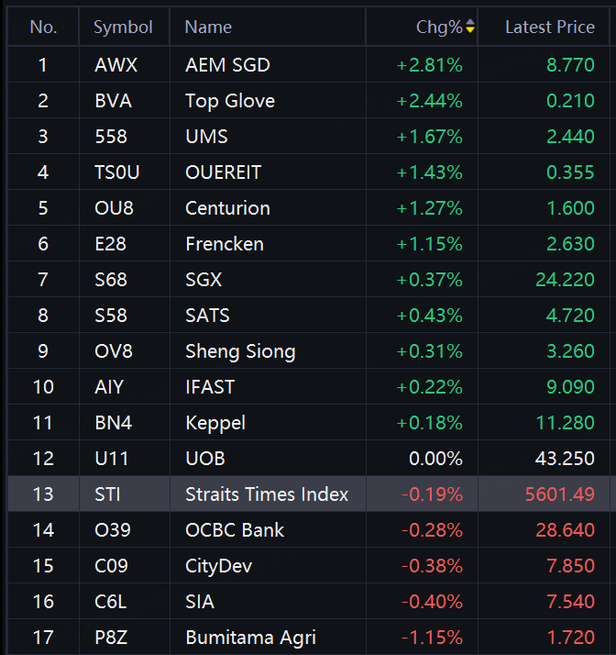This screenshot has height=655, width=616.
Task: Select symbol 558
Action: point(111,137)
